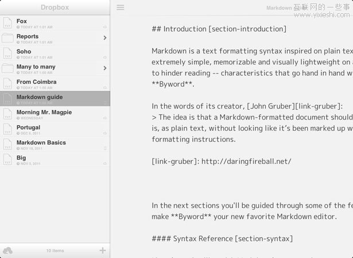Expand the Many to many folder chevron
353x258 pixels.
click(104, 68)
